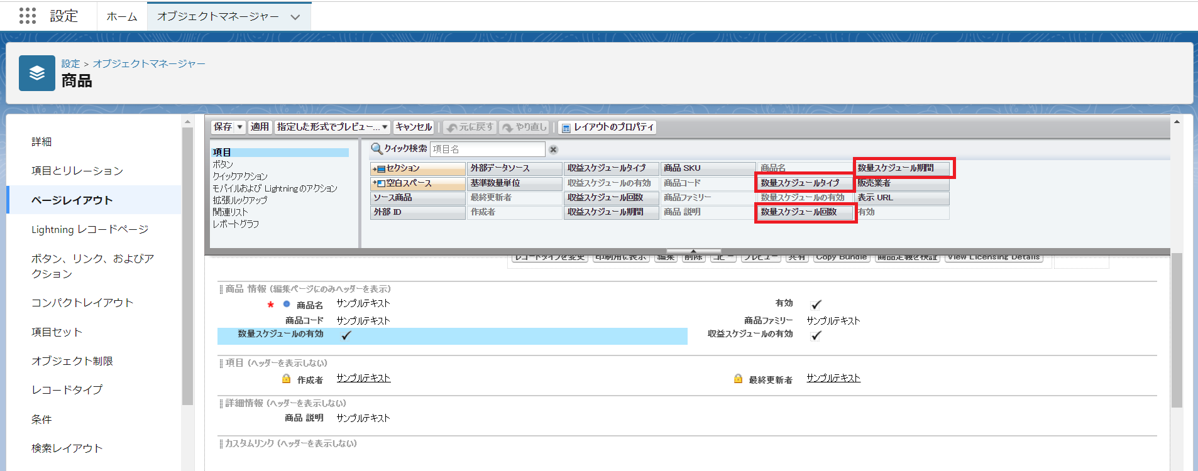Select 数量スケジュールタイプ field in palette

805,183
